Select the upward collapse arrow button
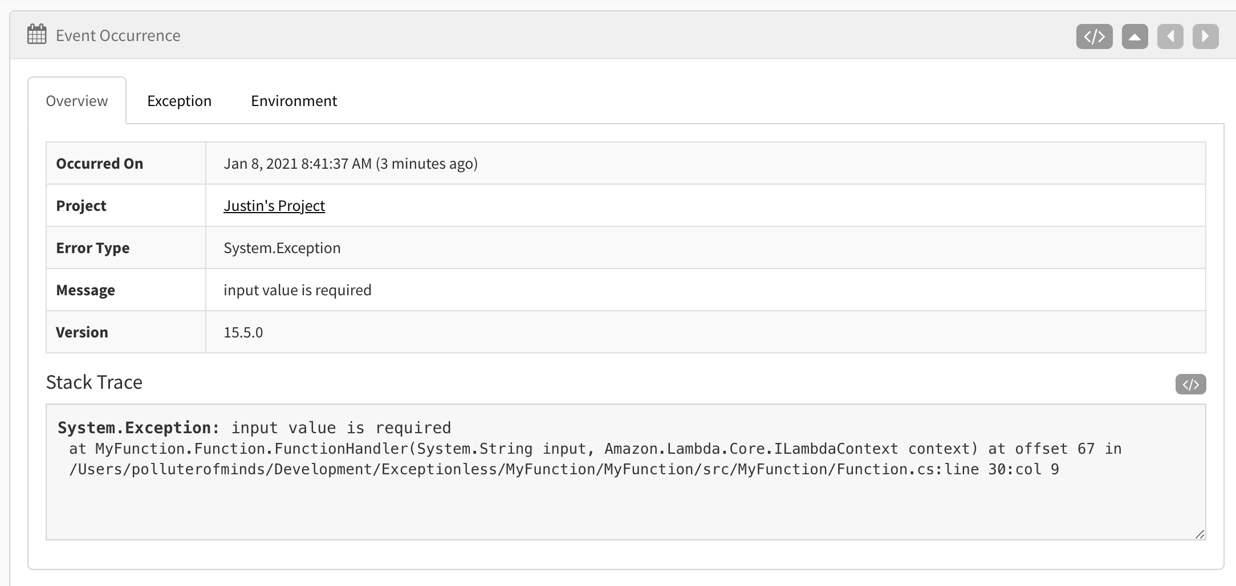Viewport: 1236px width, 586px height. point(1135,35)
